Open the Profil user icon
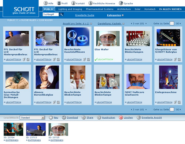185x144 pixels. pyautogui.click(x=59, y=3)
